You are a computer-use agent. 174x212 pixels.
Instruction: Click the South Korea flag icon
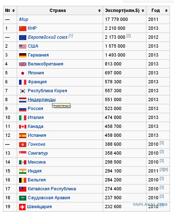tap(23, 91)
